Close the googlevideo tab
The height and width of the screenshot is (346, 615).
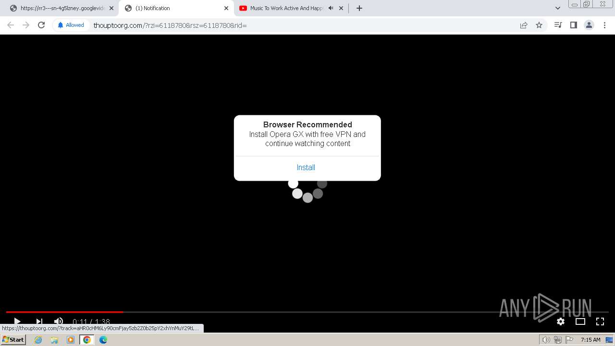(111, 8)
